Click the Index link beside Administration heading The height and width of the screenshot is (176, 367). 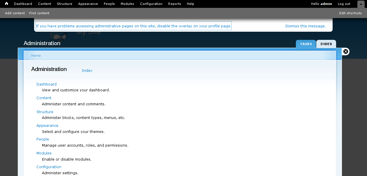[87, 70]
